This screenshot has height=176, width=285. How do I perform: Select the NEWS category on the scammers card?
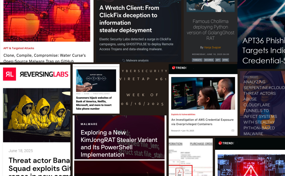coord(78,94)
